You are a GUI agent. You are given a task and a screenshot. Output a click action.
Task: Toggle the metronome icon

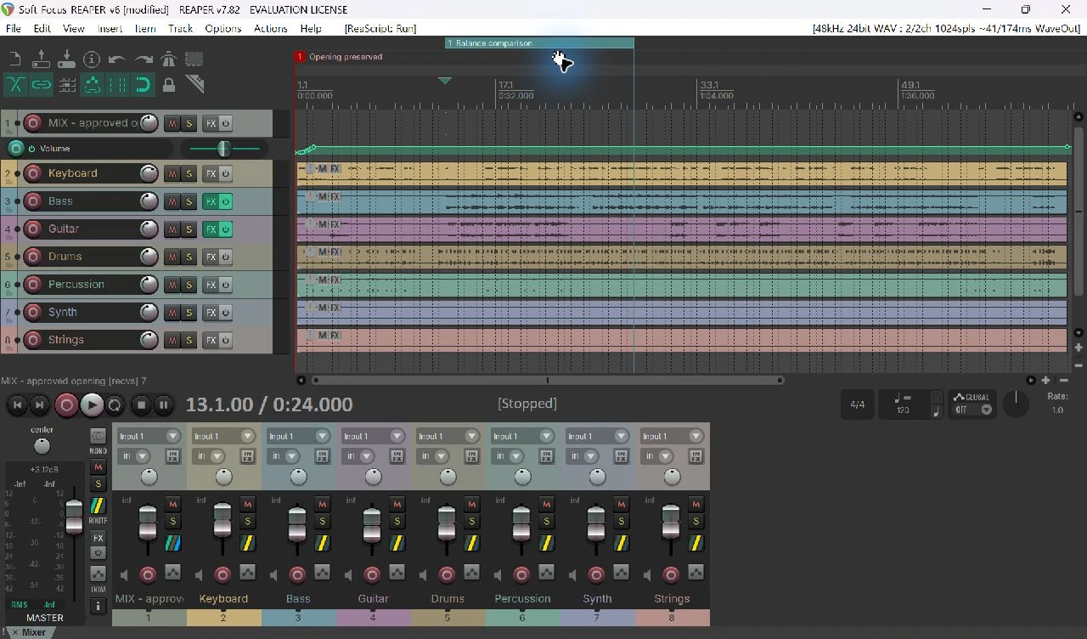168,59
